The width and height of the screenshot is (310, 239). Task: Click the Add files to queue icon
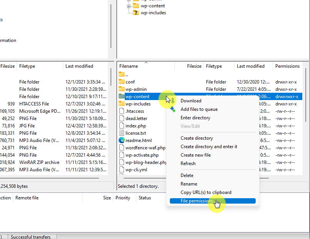point(173,109)
